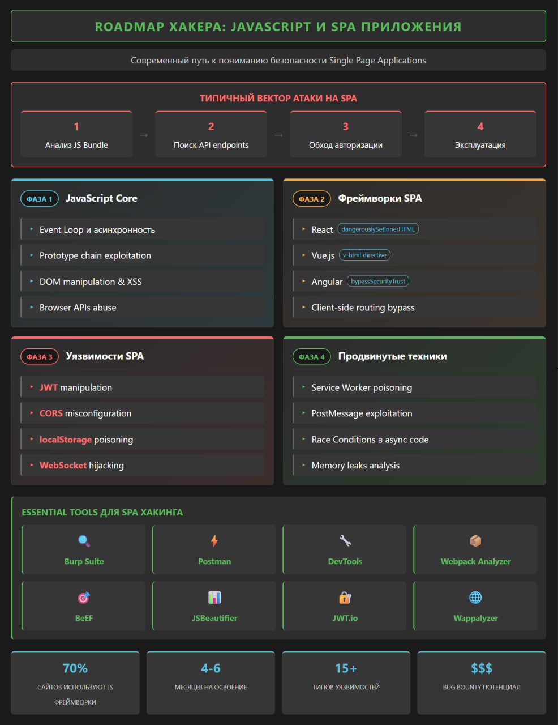Select the CORS misconfiguration item
558x725 pixels.
[85, 413]
